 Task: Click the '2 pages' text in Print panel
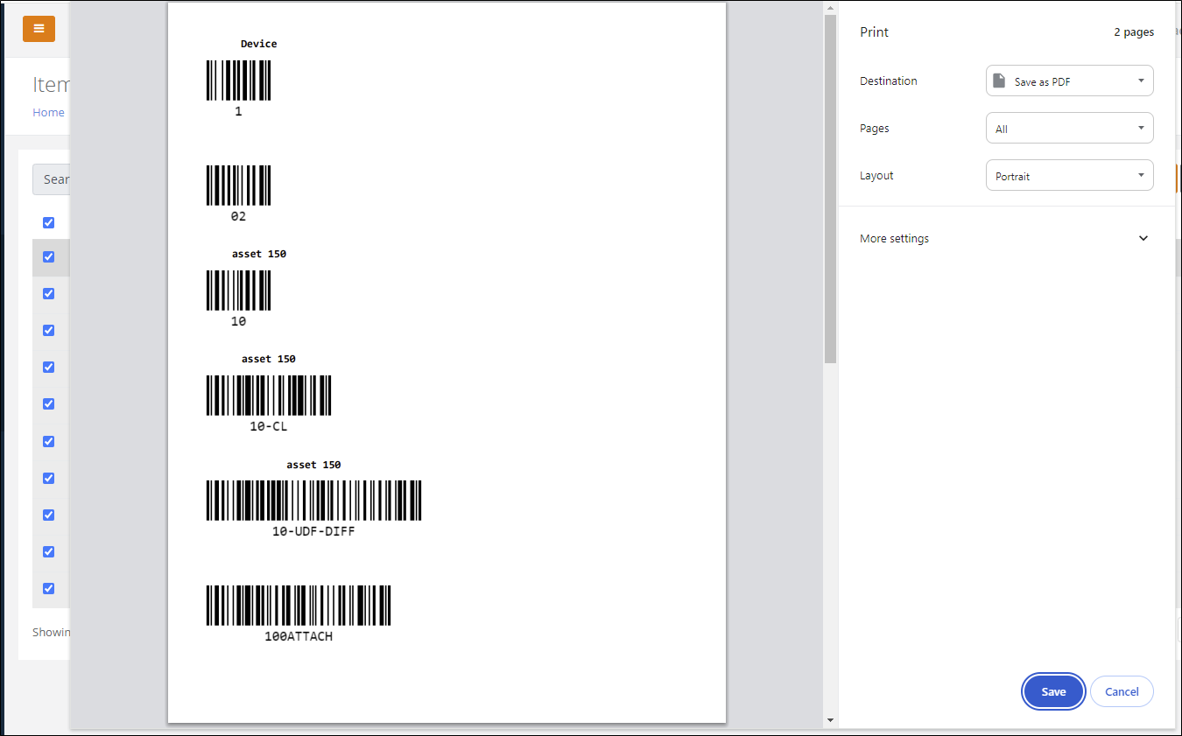click(1134, 32)
